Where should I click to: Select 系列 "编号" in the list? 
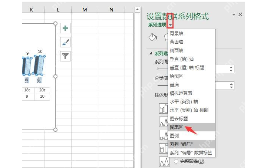click(x=191, y=144)
